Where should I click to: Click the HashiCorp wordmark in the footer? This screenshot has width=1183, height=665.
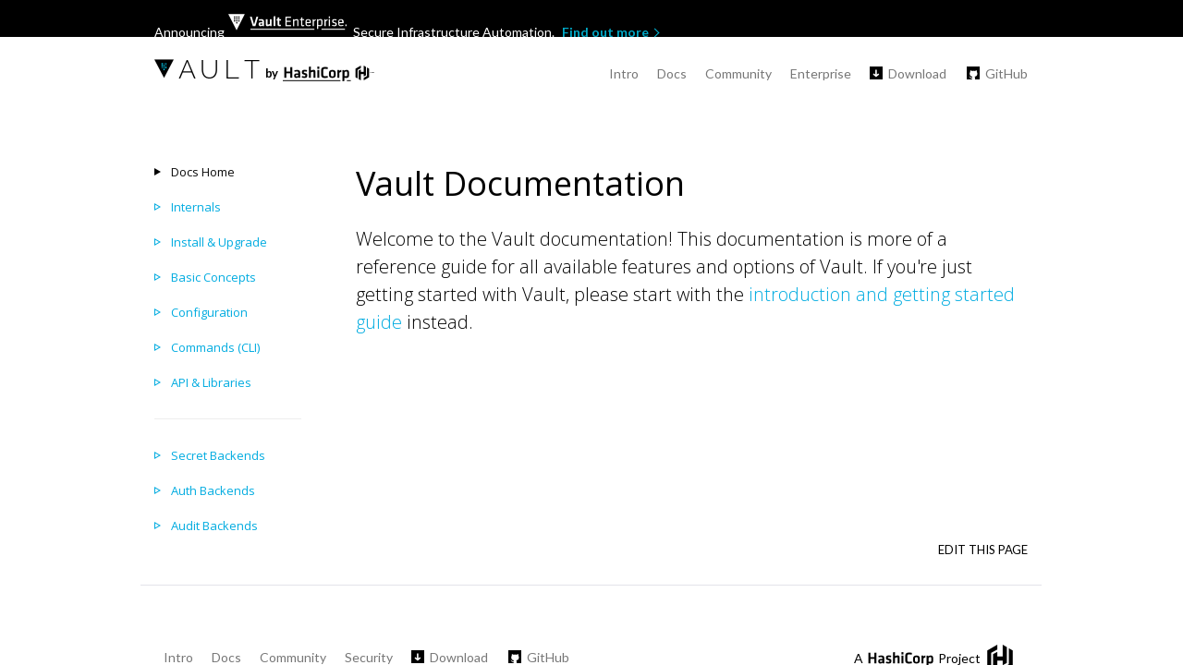[900, 658]
